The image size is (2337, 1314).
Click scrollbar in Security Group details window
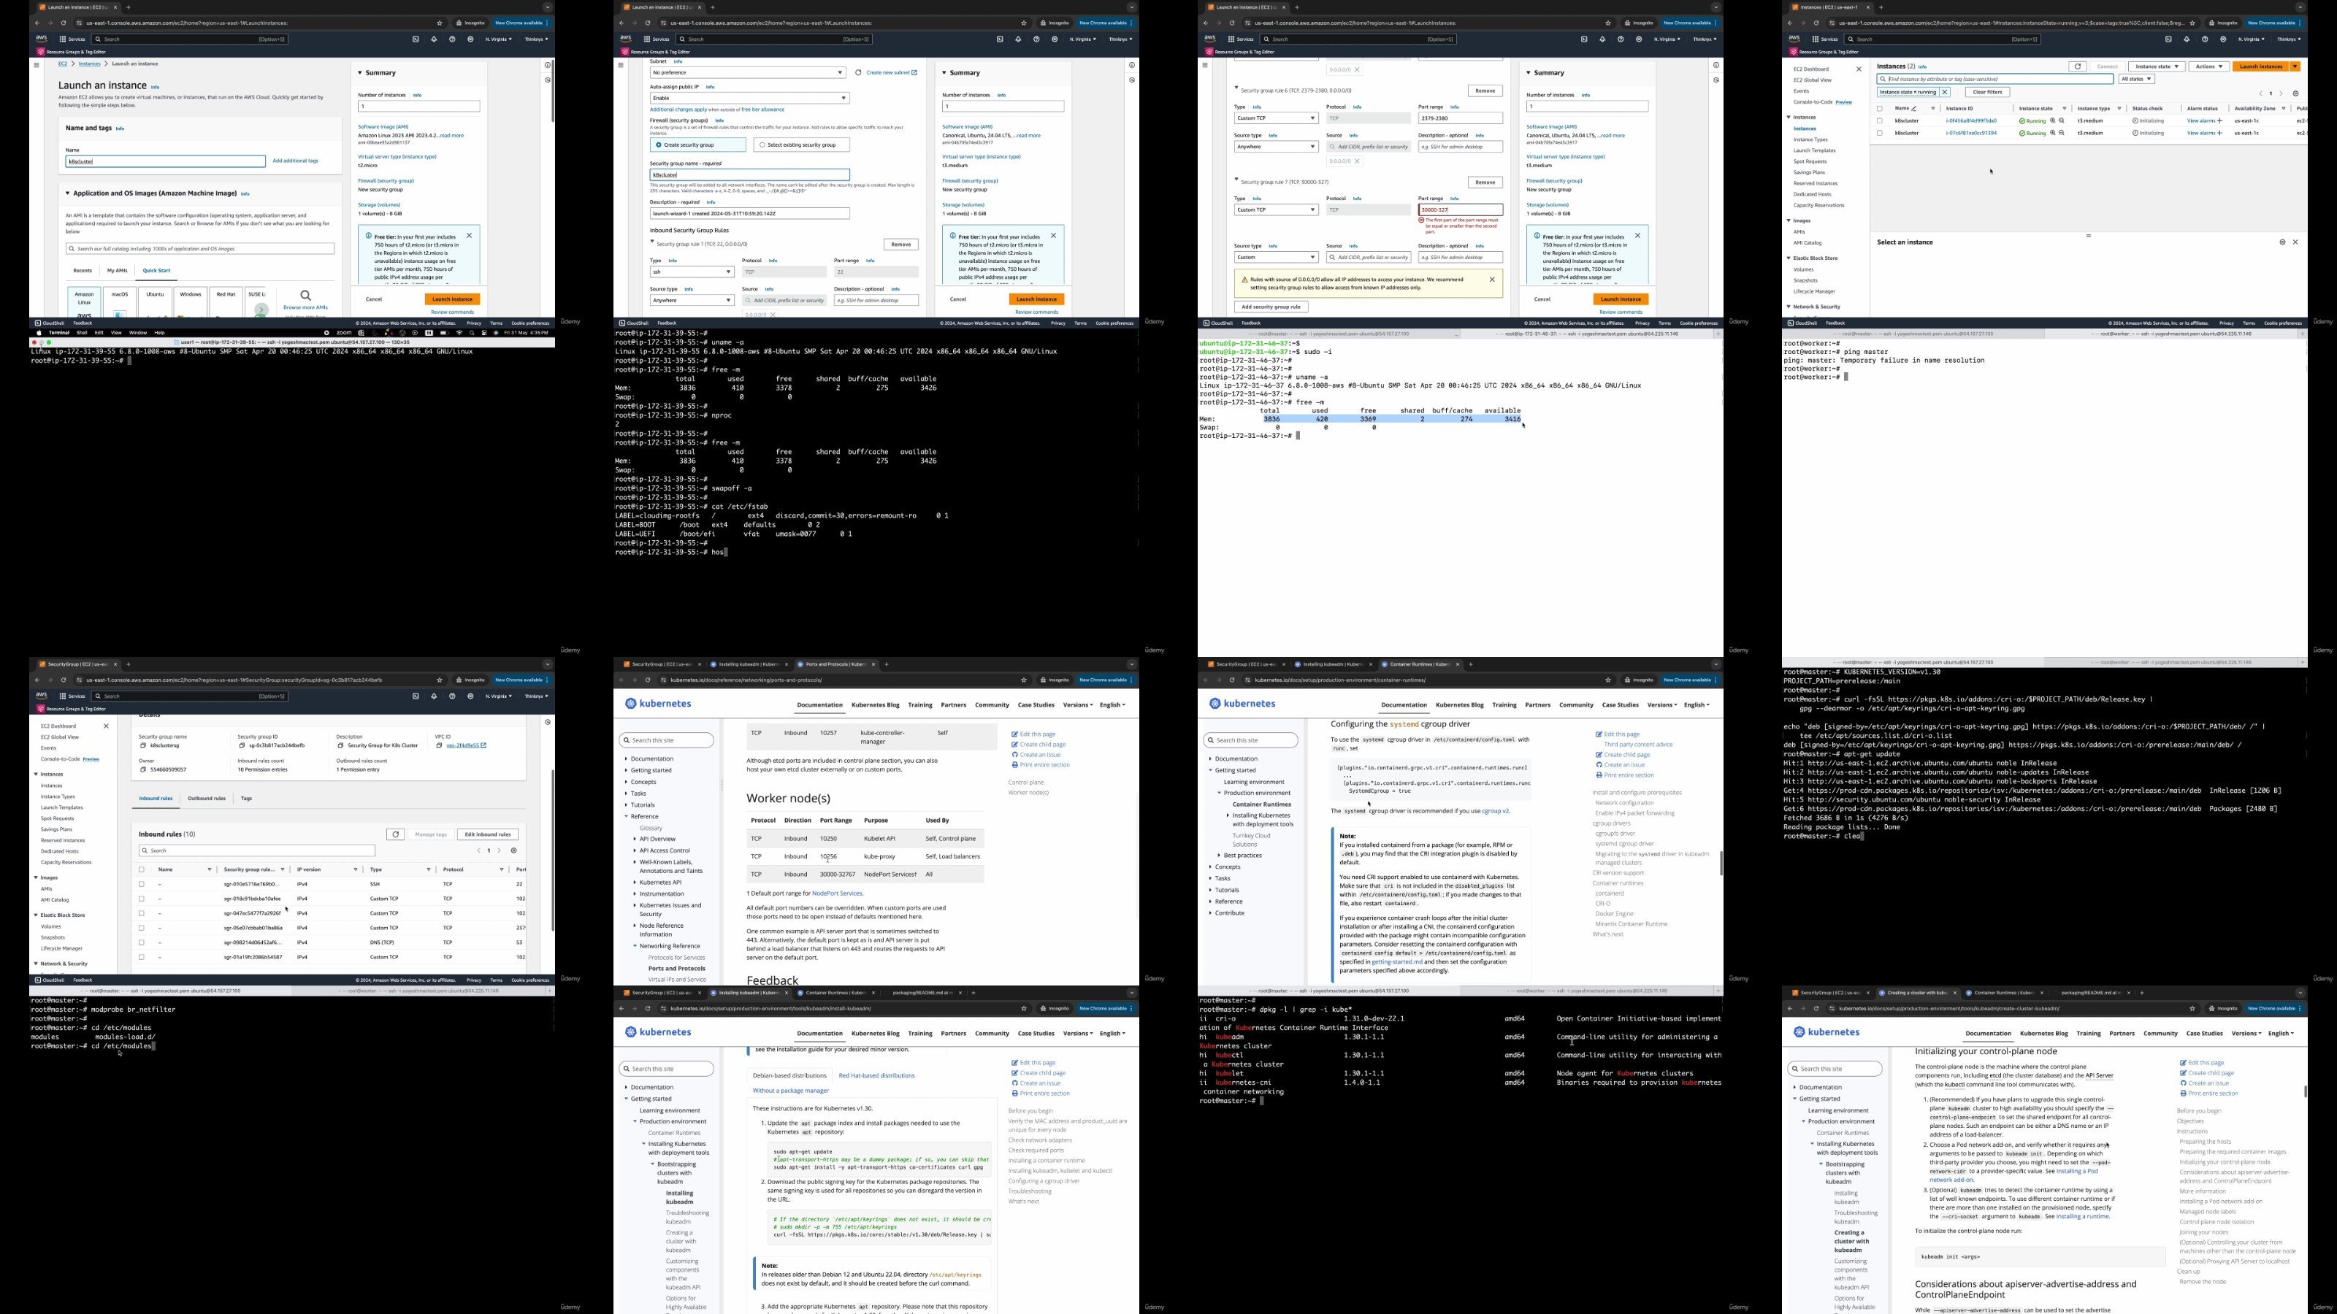tap(553, 850)
